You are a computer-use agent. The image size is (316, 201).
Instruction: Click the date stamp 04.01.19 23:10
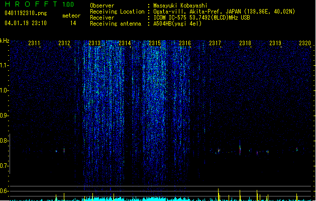point(26,23)
